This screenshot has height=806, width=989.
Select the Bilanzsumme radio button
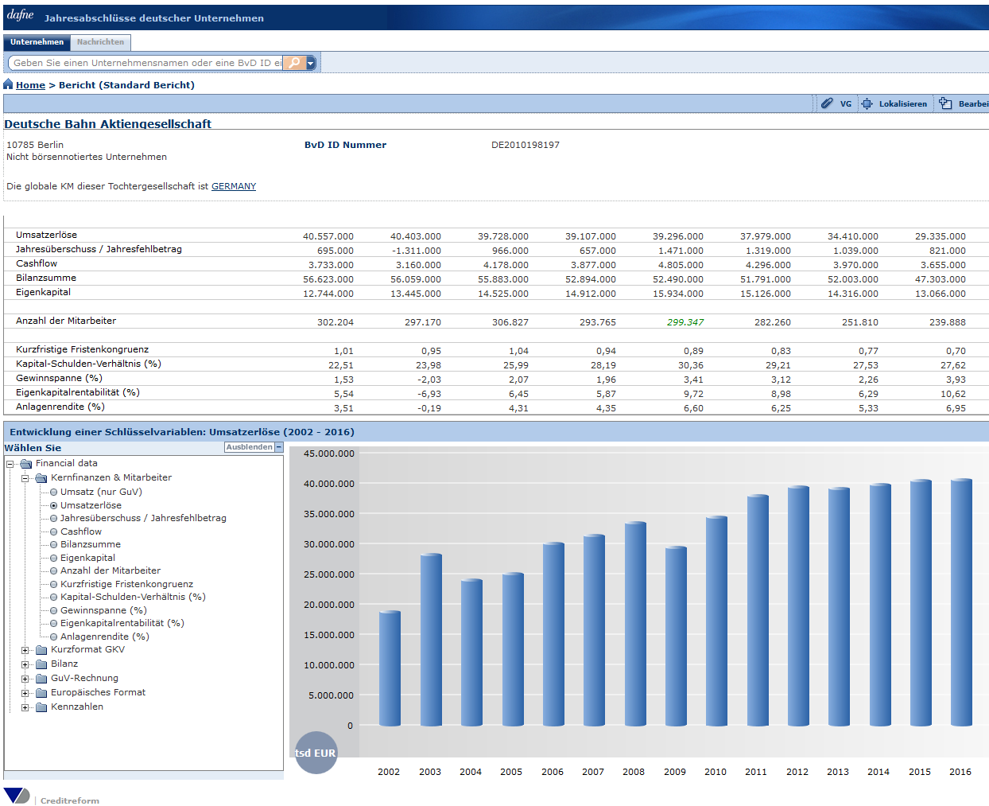pyautogui.click(x=54, y=544)
